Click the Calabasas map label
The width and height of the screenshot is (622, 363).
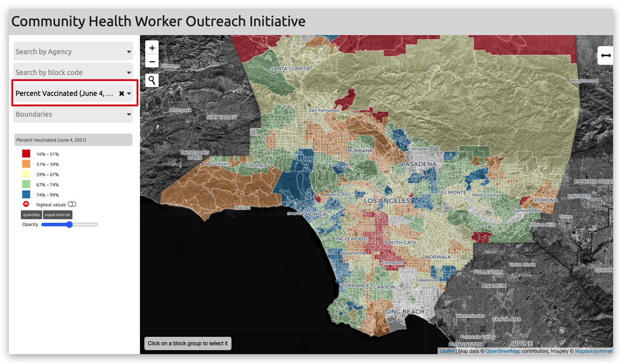[x=257, y=166]
